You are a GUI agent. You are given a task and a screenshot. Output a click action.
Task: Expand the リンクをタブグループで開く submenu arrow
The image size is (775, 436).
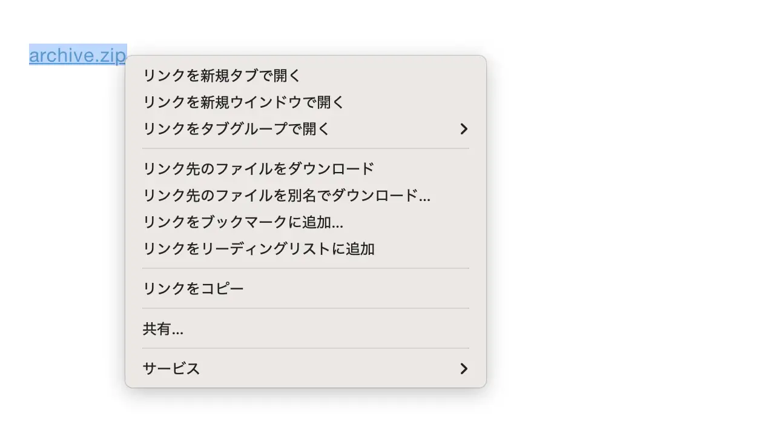point(464,129)
